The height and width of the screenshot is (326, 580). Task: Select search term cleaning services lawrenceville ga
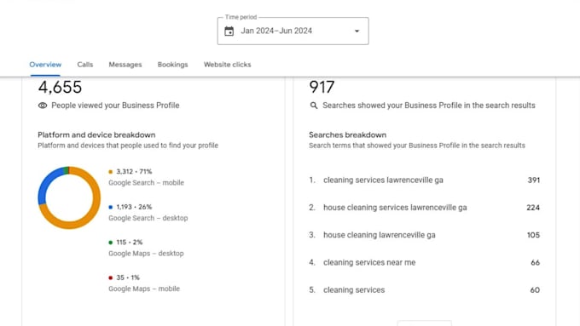click(x=383, y=180)
